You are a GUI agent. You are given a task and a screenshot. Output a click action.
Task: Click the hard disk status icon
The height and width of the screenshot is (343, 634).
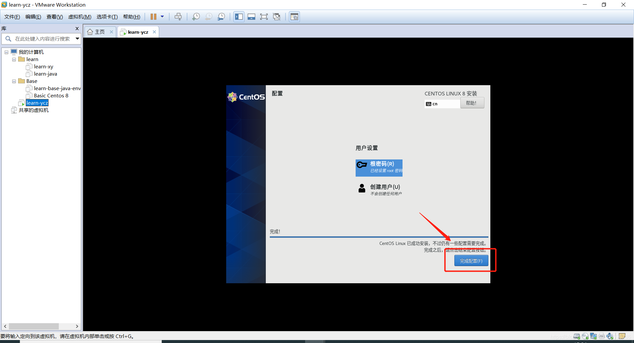tap(577, 336)
